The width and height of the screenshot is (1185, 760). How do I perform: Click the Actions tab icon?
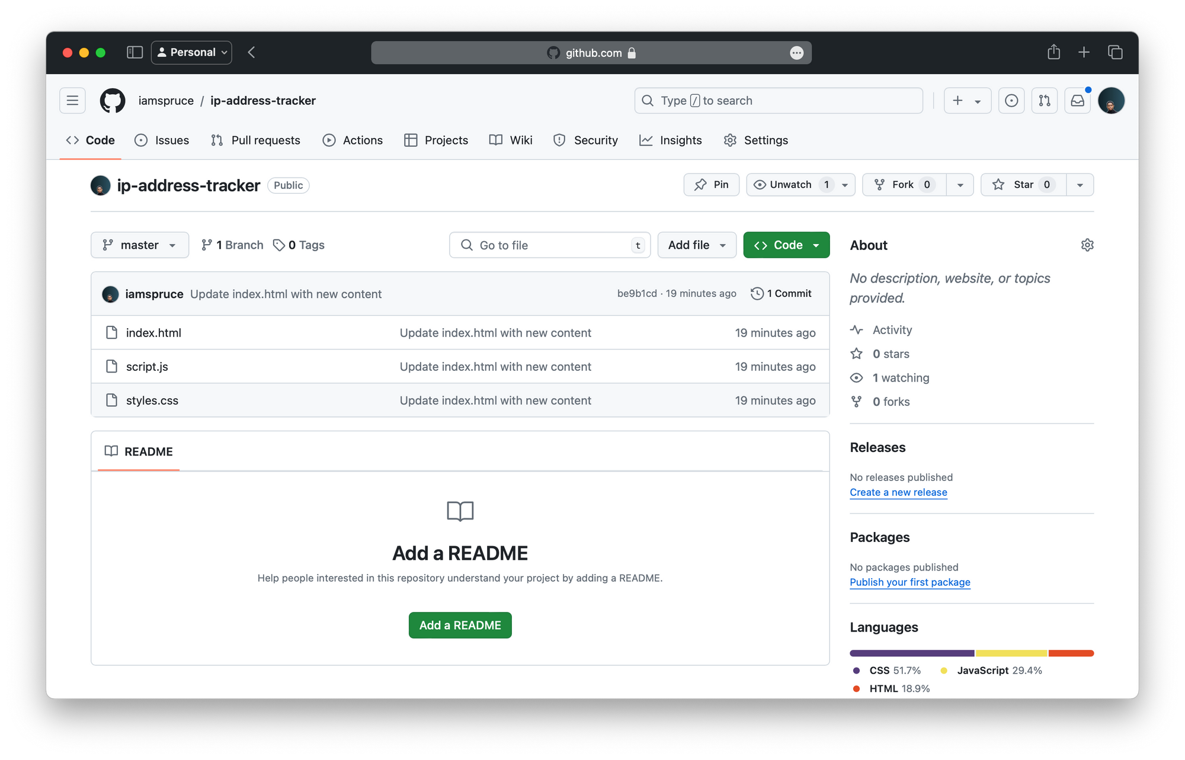[x=330, y=140]
